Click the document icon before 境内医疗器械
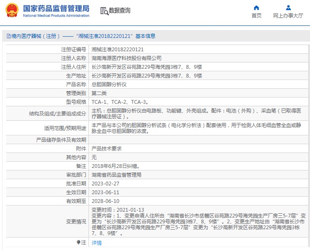Viewport: 310px width, 250px height. click(x=9, y=36)
